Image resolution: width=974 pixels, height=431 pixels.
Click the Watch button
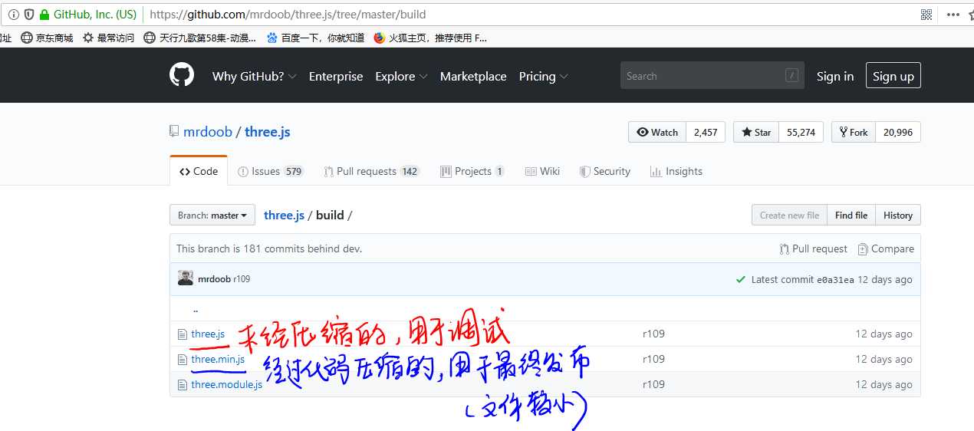tap(657, 132)
